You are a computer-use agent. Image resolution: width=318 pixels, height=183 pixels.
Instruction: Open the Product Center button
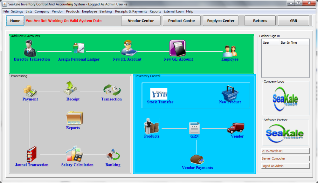point(182,20)
